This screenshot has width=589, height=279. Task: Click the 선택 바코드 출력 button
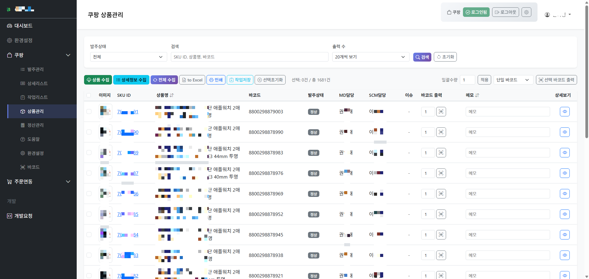point(556,80)
